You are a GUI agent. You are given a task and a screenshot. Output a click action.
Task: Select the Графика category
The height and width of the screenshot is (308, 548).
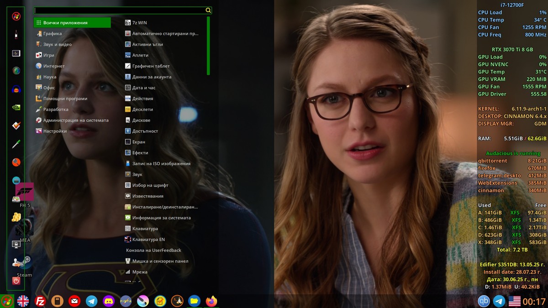(x=53, y=34)
